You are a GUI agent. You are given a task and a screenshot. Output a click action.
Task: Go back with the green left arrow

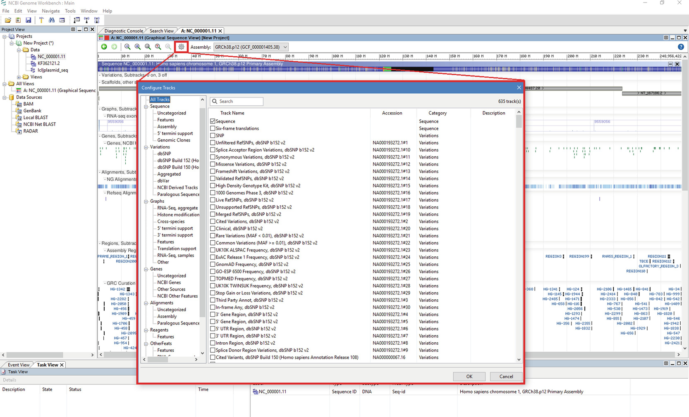pyautogui.click(x=104, y=47)
